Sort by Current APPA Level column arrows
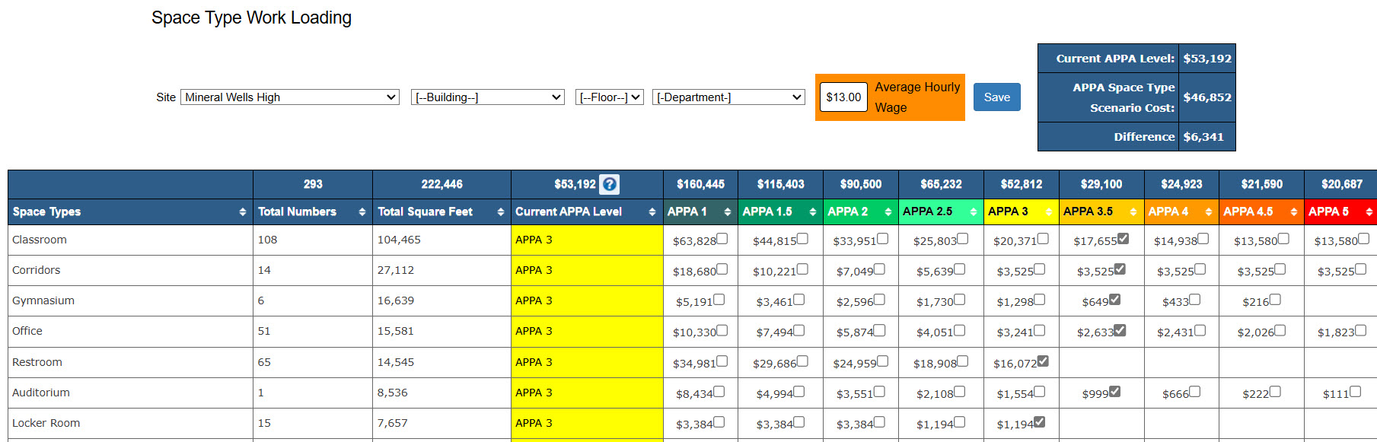 (652, 212)
